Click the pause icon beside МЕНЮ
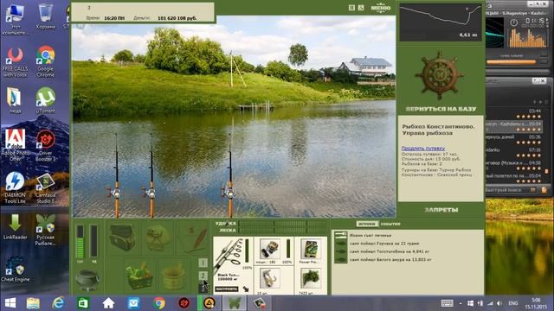This screenshot has height=311, width=554. tap(351, 8)
